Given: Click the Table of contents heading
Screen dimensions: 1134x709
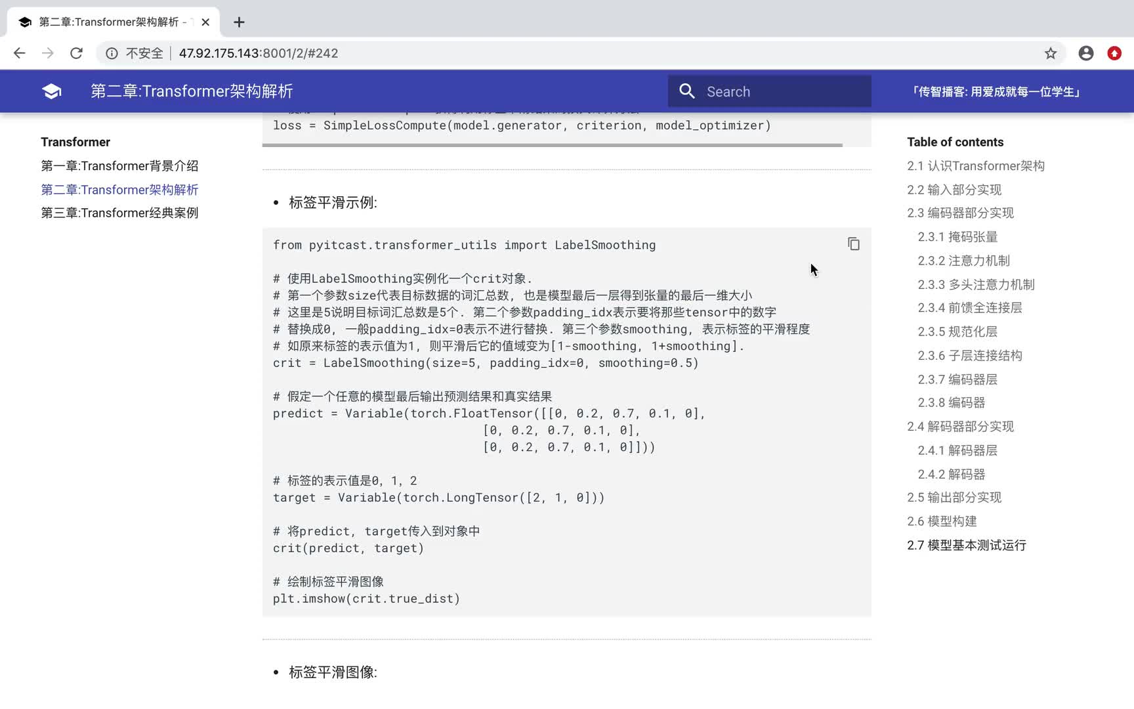Looking at the screenshot, I should click(955, 142).
